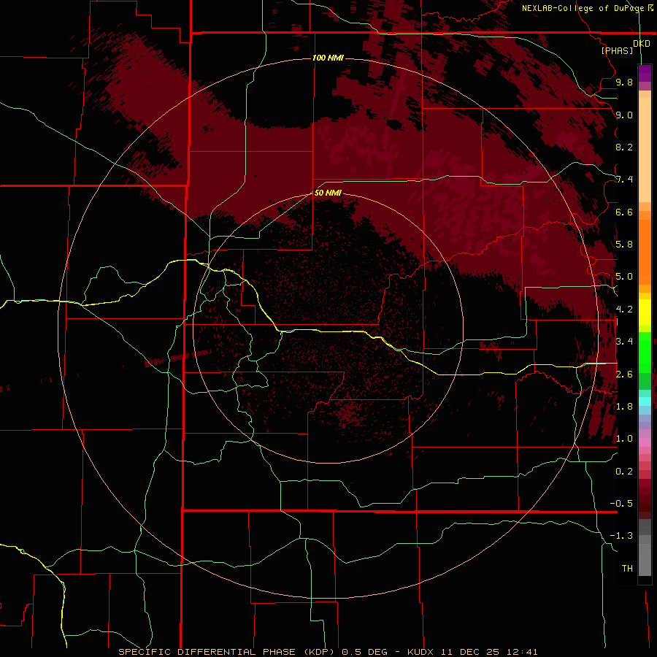Click the 6.6 color scale value
Image resolution: width=657 pixels, height=657 pixels.
tap(624, 212)
